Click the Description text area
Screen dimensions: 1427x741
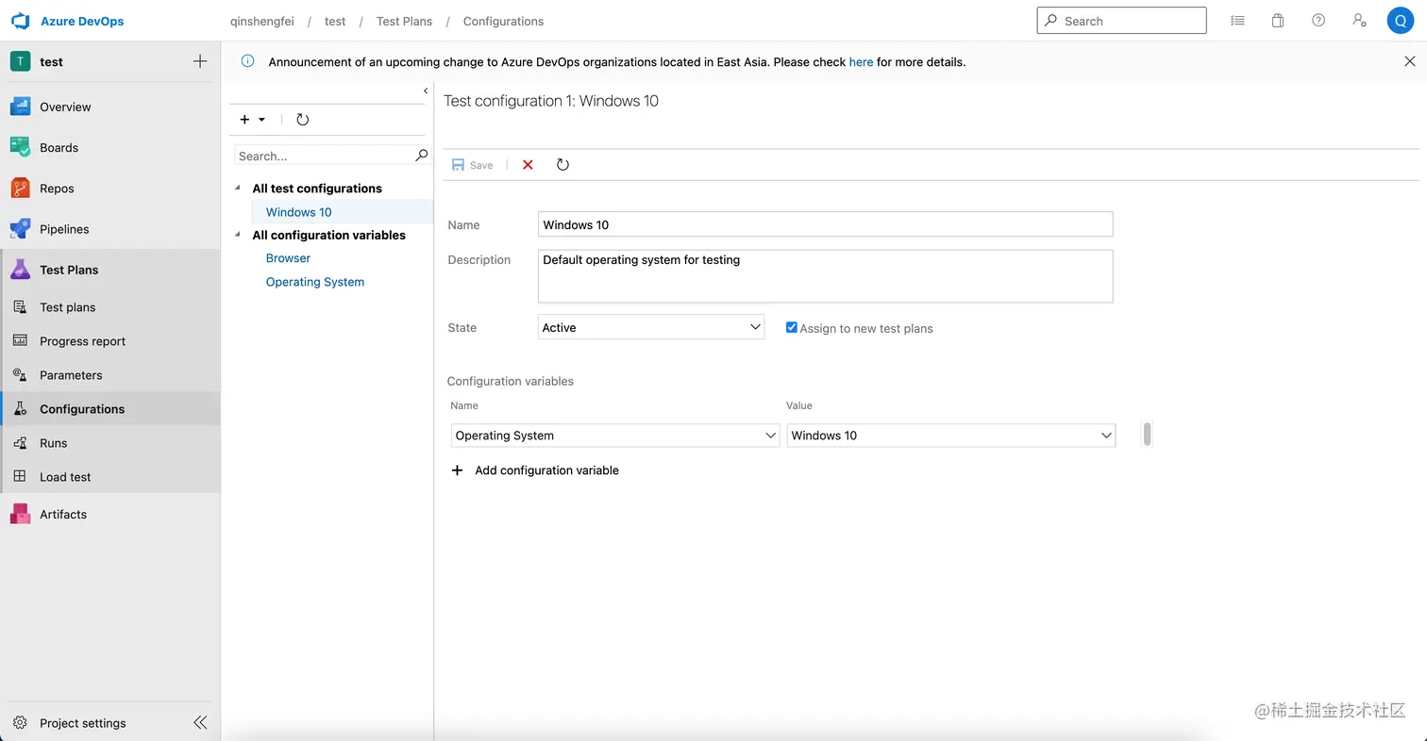[x=826, y=276]
